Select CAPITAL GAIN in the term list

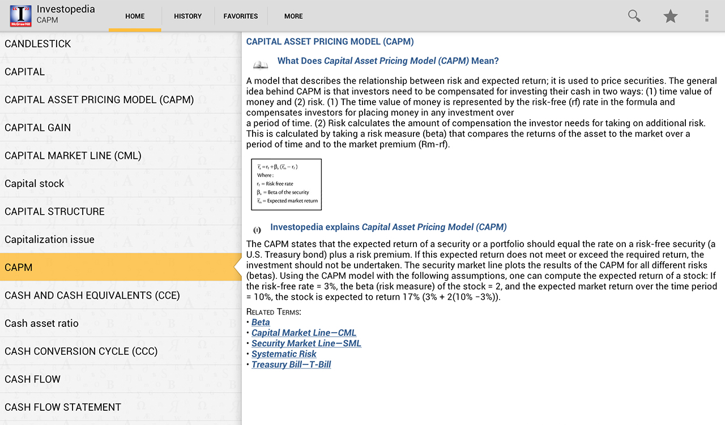121,127
